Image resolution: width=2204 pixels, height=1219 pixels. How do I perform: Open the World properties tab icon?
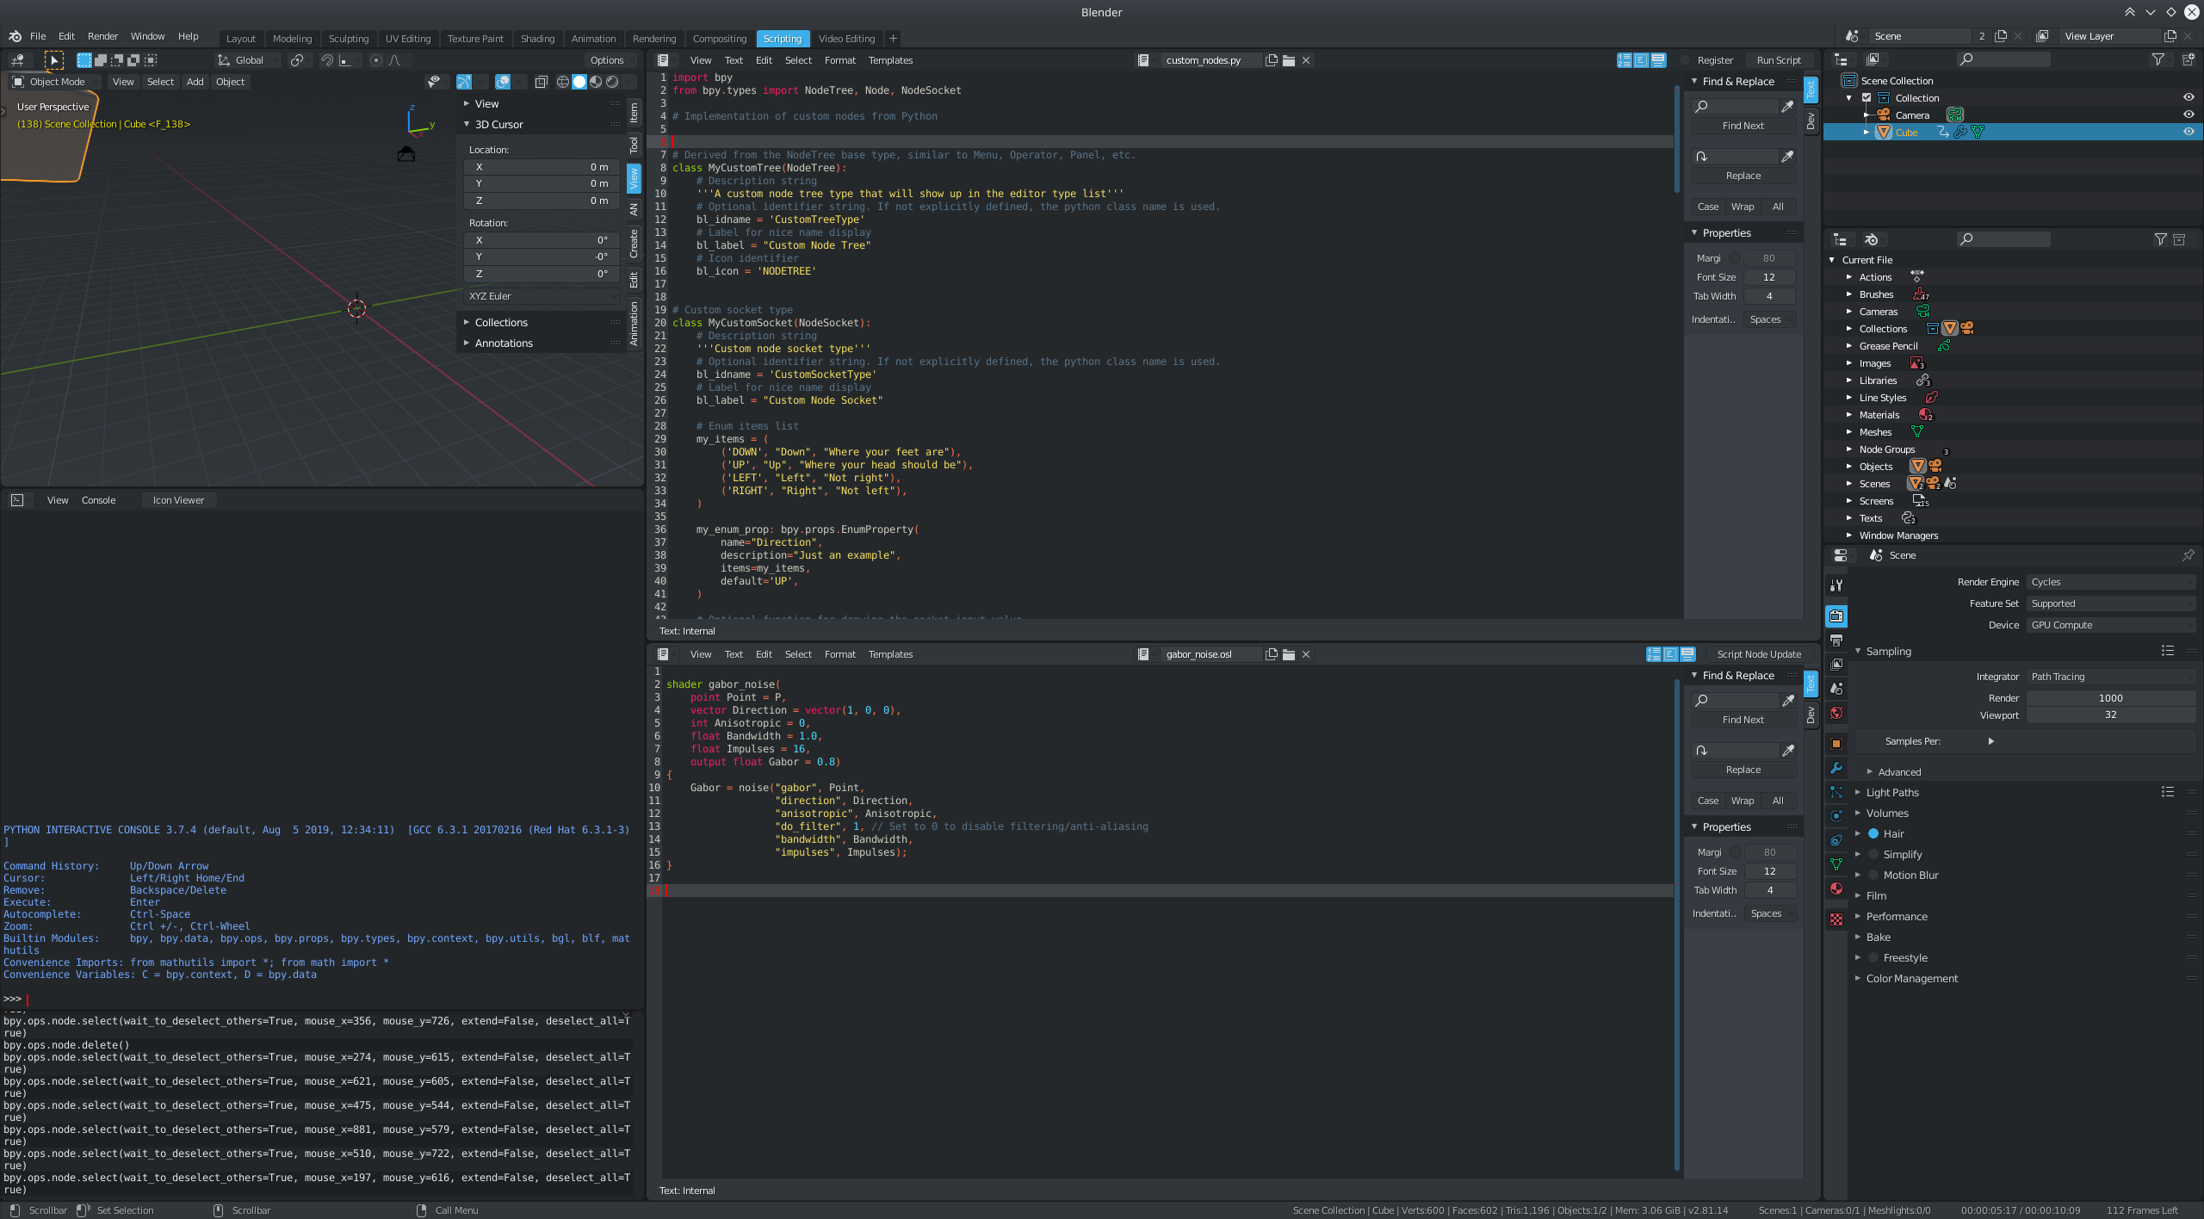coord(1836,713)
